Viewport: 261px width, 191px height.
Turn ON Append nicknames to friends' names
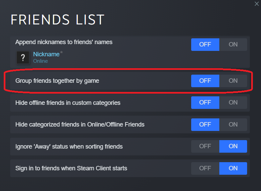pyautogui.click(x=233, y=44)
